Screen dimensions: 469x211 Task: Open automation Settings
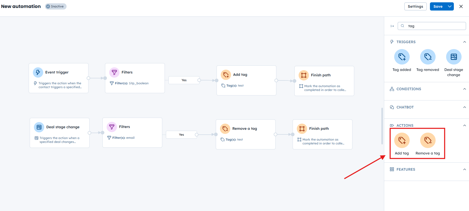415,6
